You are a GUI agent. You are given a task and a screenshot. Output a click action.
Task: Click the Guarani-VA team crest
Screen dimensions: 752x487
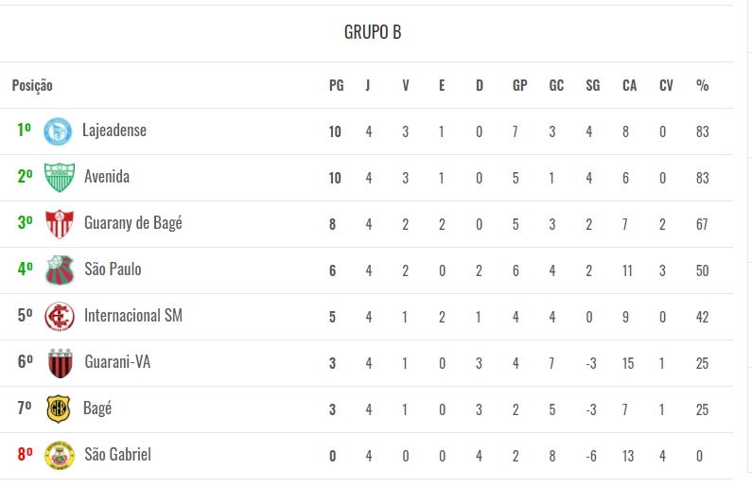click(x=60, y=362)
